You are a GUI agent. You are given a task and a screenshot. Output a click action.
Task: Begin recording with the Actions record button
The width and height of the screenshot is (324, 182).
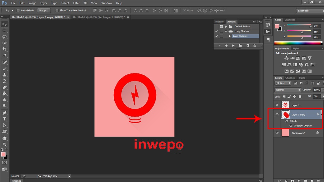click(x=226, y=46)
